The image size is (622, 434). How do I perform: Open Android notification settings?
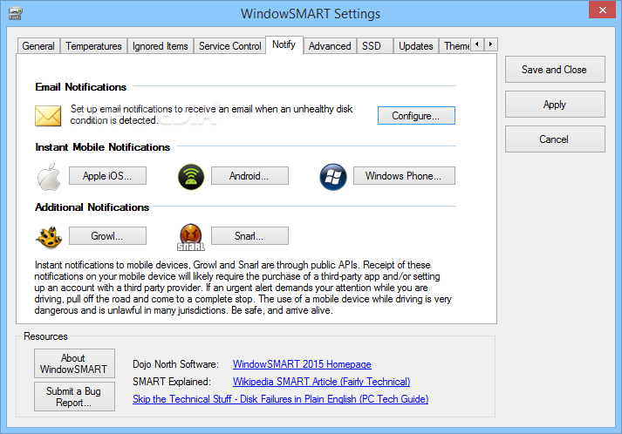coord(249,175)
